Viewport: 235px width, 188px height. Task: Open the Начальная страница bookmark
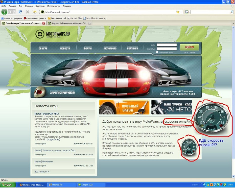tap(35, 18)
